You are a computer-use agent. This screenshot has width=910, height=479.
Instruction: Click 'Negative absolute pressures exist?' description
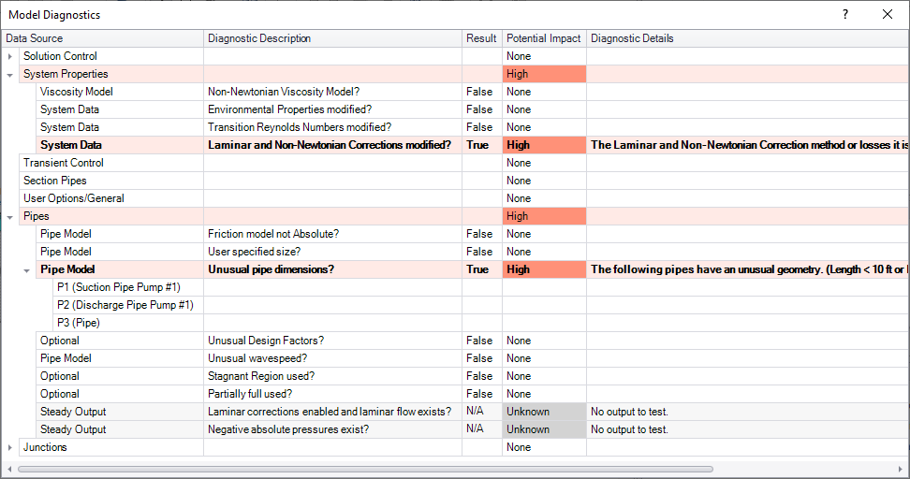[288, 429]
